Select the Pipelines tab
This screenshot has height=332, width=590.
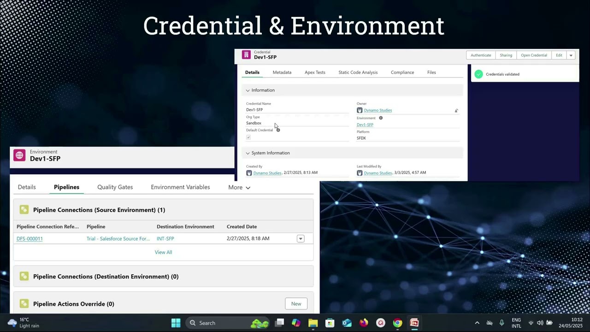(x=66, y=187)
